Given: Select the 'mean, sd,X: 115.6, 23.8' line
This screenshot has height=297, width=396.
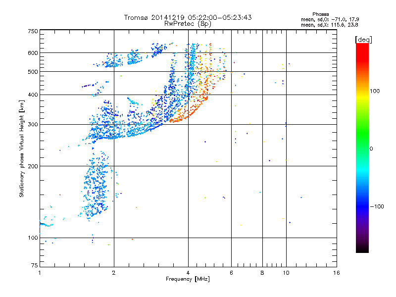Looking at the screenshot, I should (x=329, y=25).
